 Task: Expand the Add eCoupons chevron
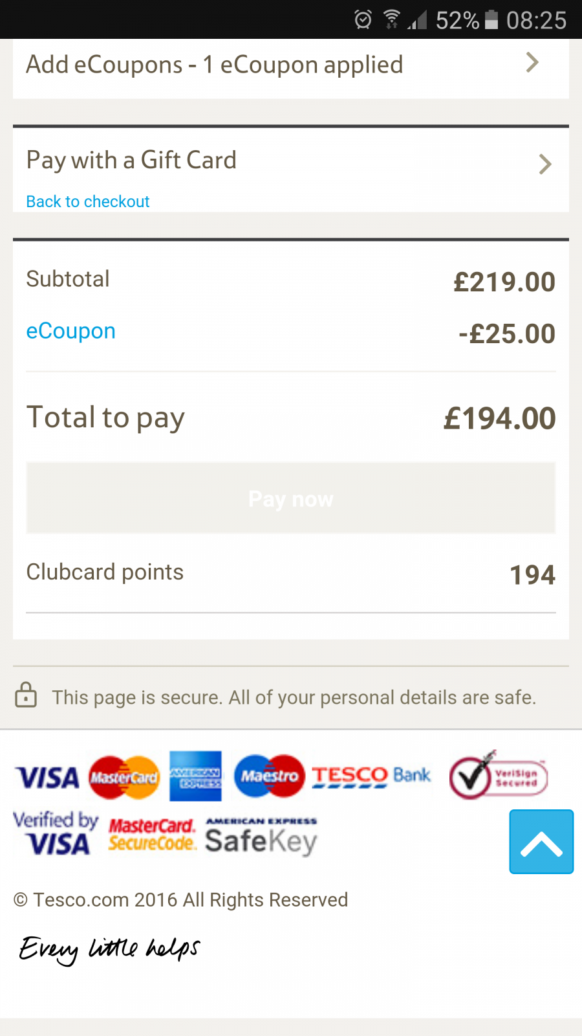532,63
